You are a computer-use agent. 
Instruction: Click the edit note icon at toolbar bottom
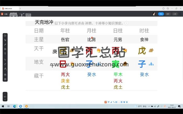coord(5,79)
